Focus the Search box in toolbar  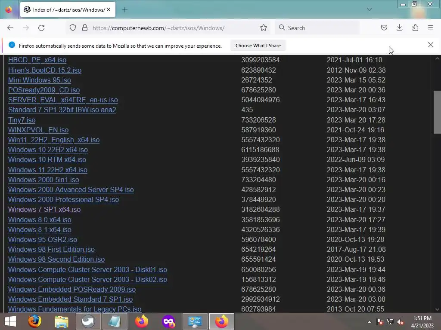point(317,28)
